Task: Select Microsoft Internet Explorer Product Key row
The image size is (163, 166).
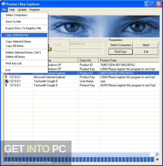Action: [x=81, y=77]
